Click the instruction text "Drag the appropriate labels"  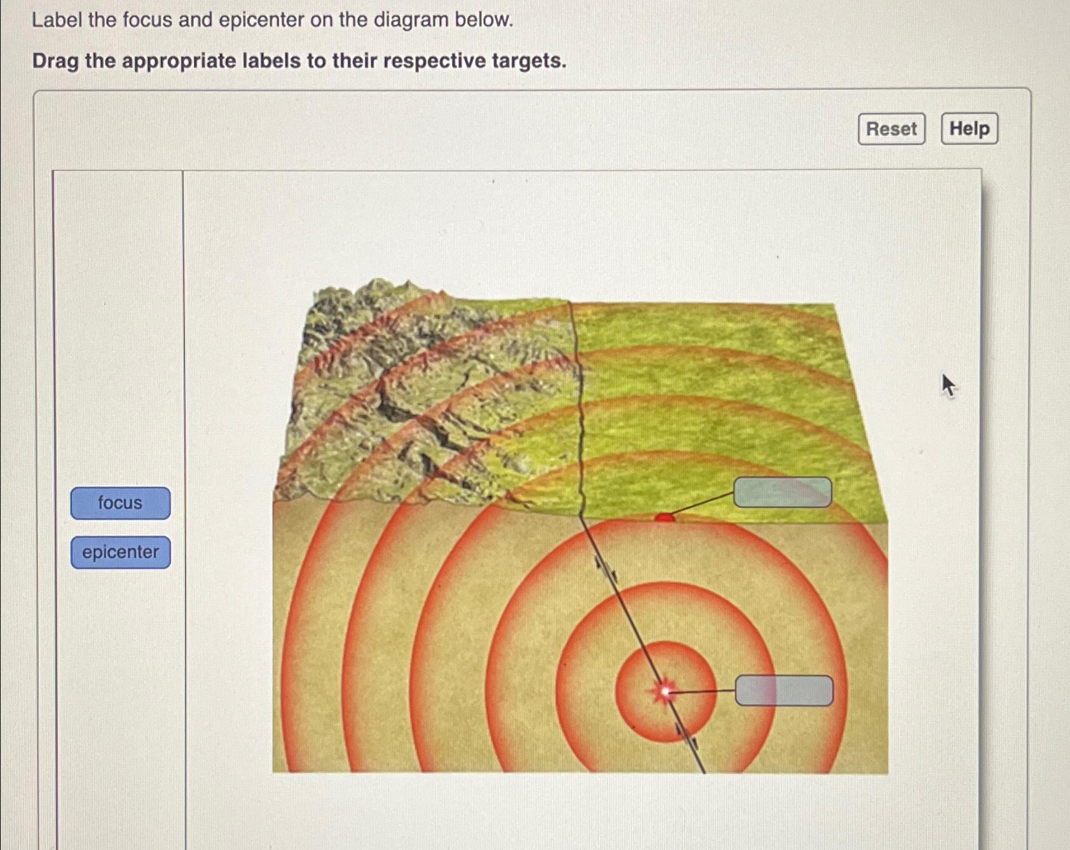click(x=299, y=62)
